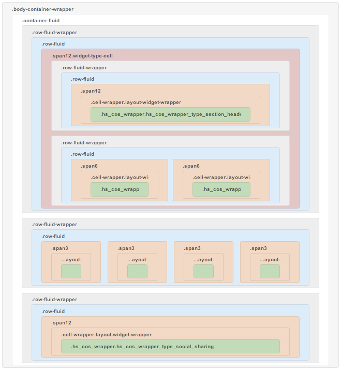Select the right .span6 label
The width and height of the screenshot is (341, 372).
tap(191, 166)
